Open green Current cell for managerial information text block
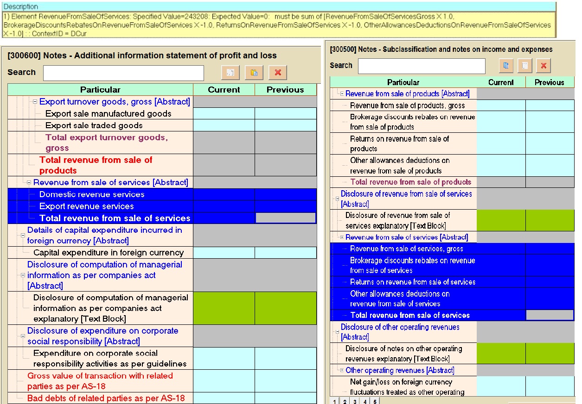 pos(224,308)
